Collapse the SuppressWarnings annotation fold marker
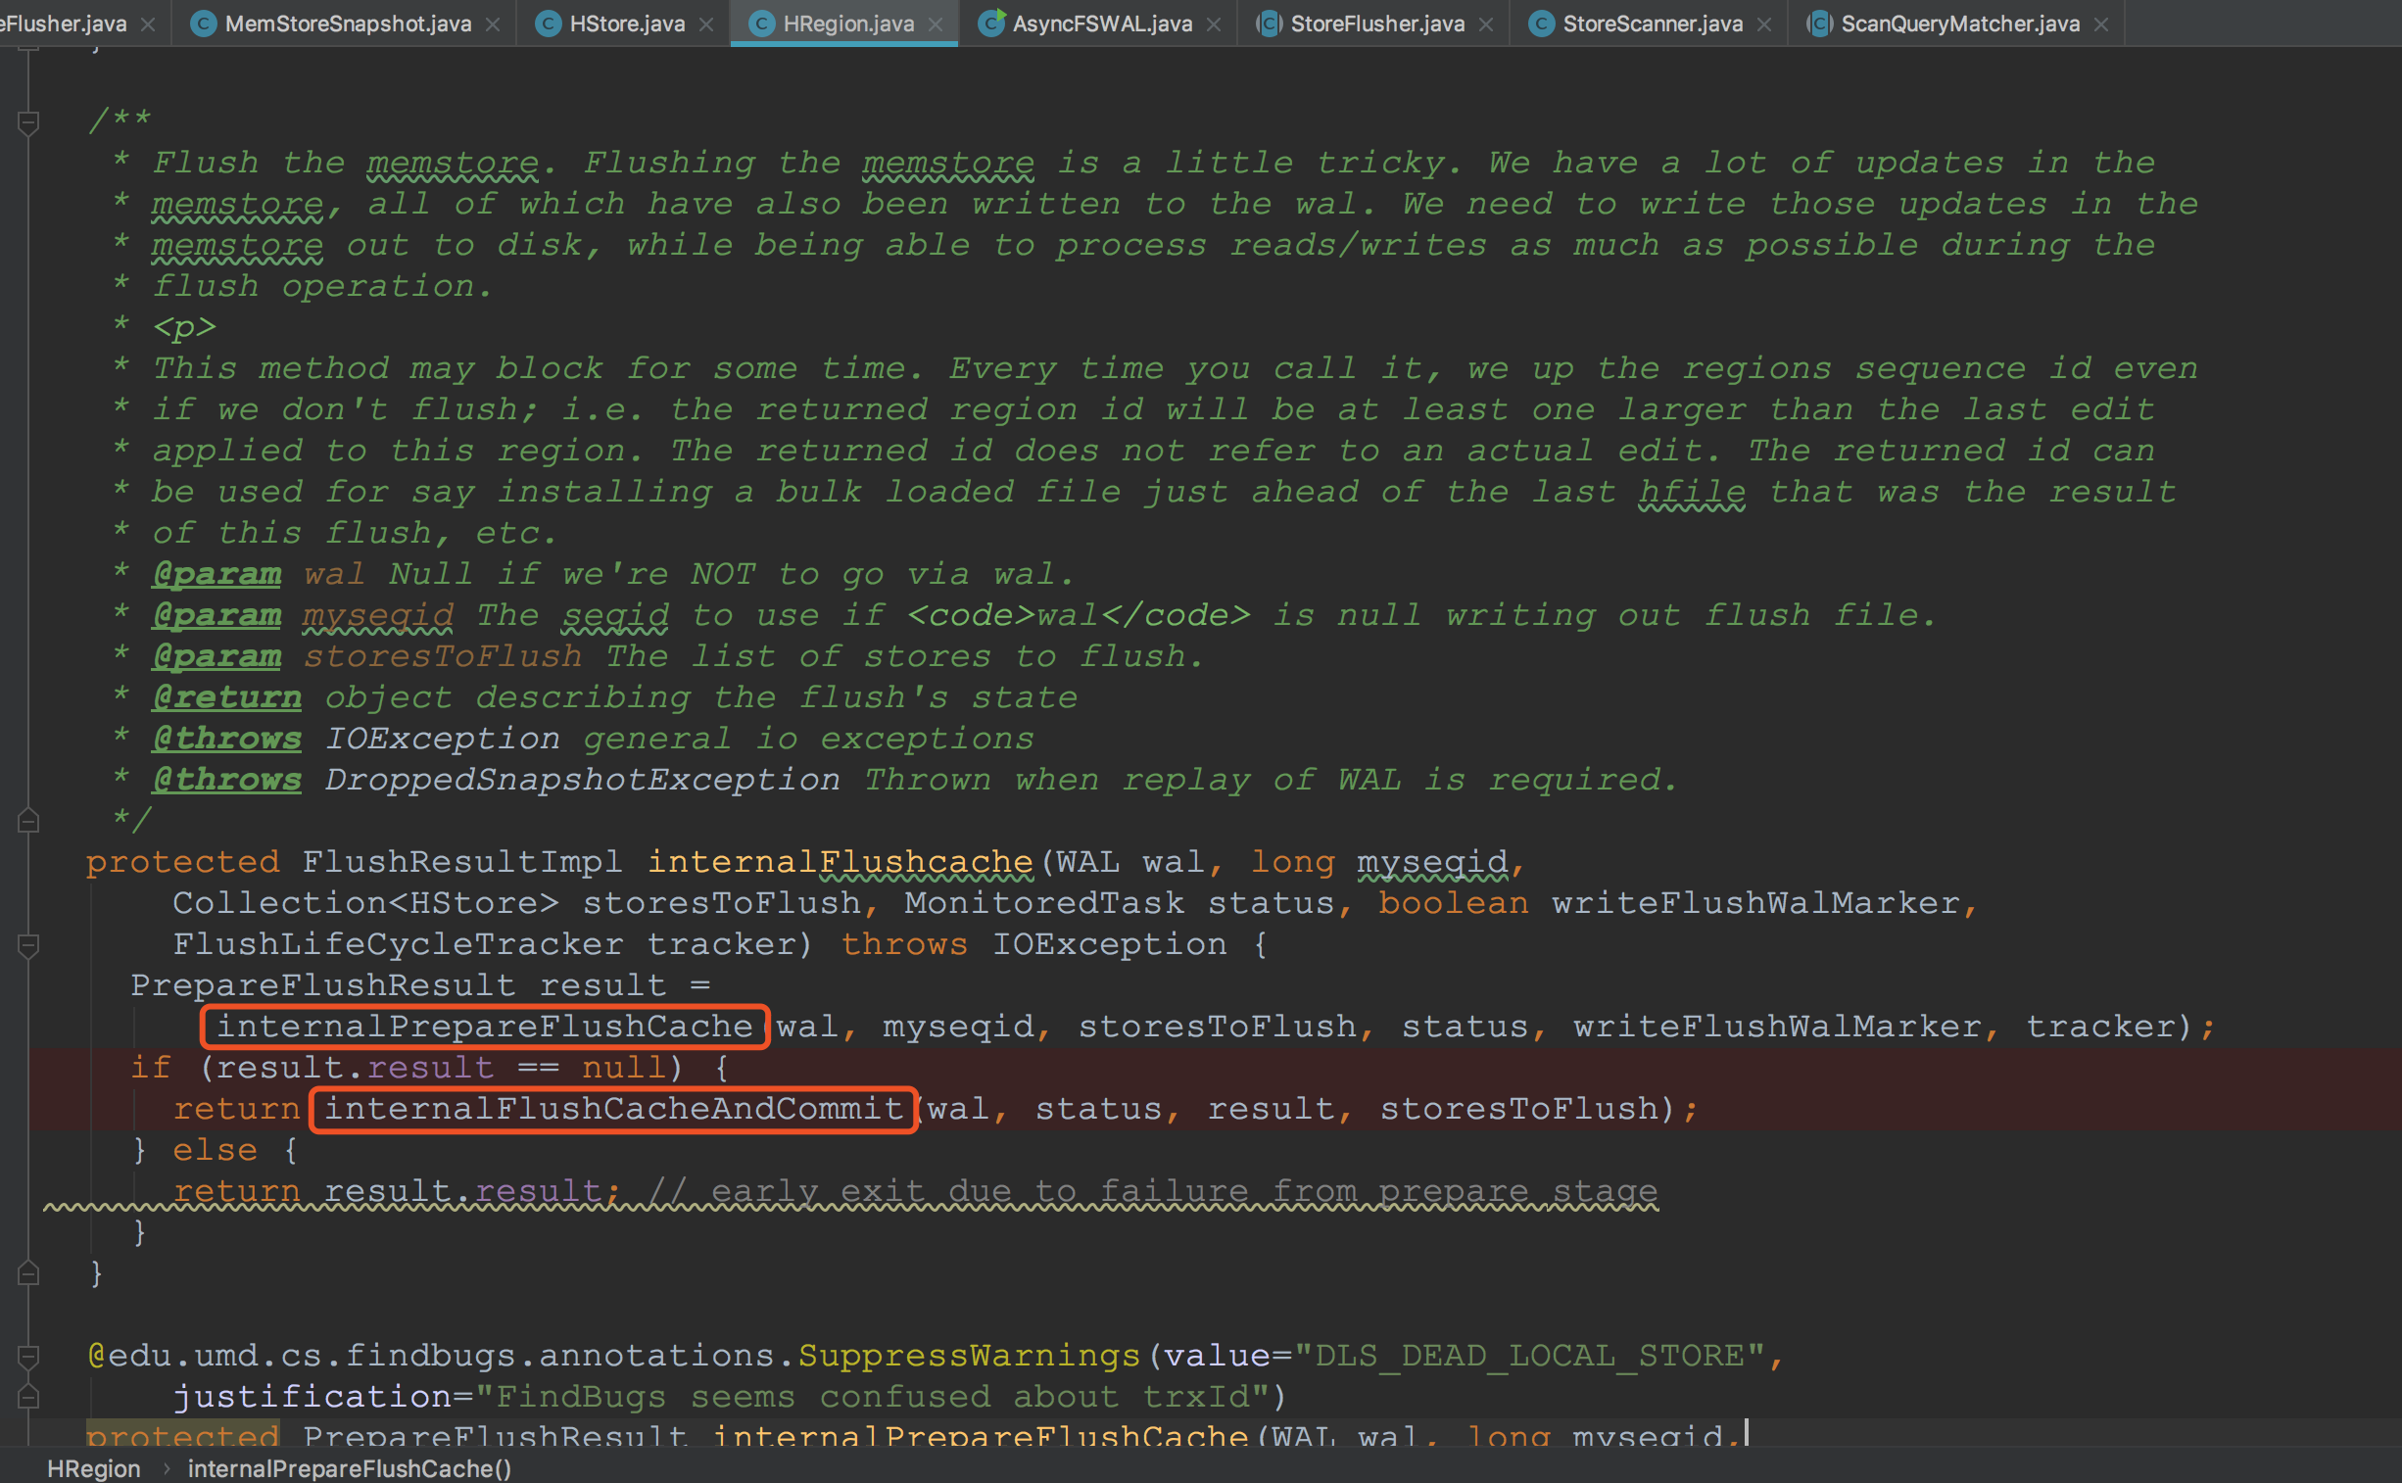The image size is (2402, 1483). tap(28, 1356)
